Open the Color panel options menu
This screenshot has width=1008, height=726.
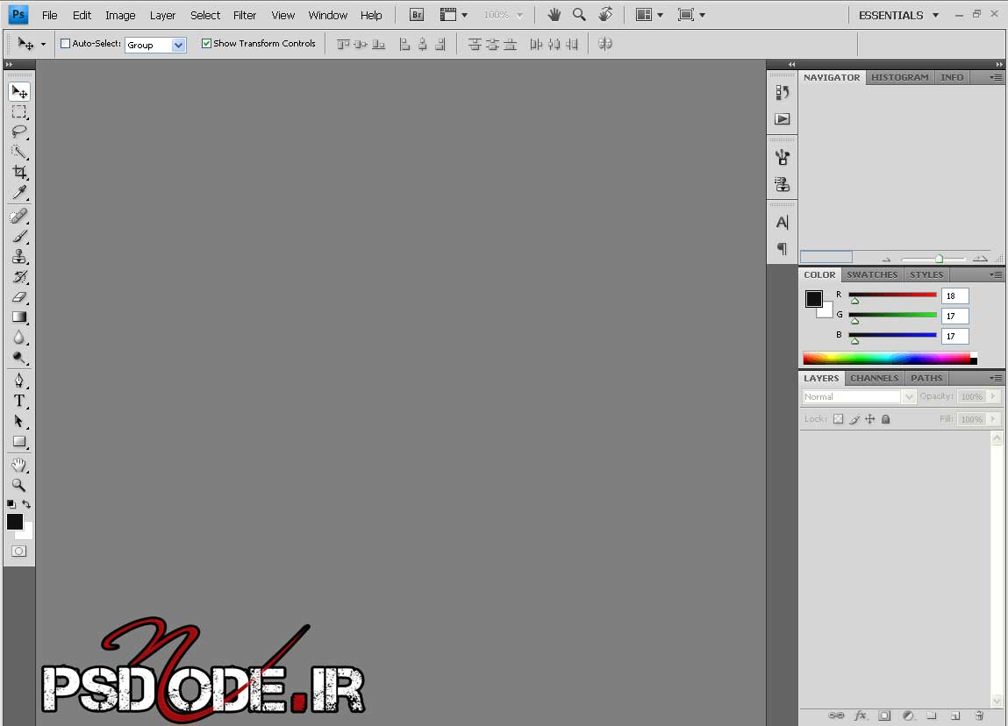click(x=996, y=274)
